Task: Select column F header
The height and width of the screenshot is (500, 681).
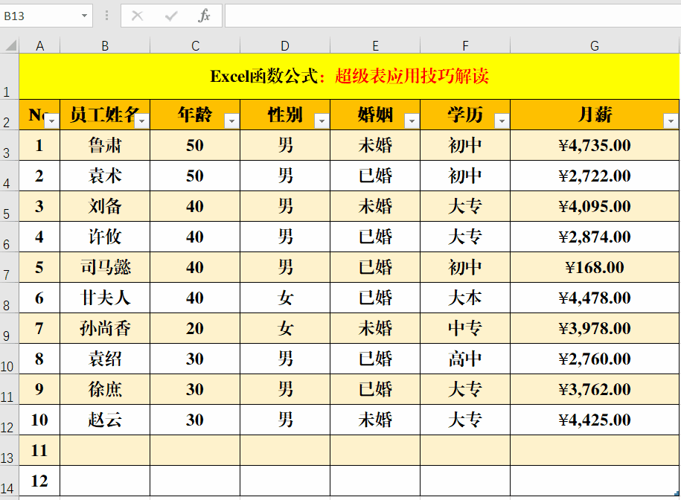Action: [465, 45]
